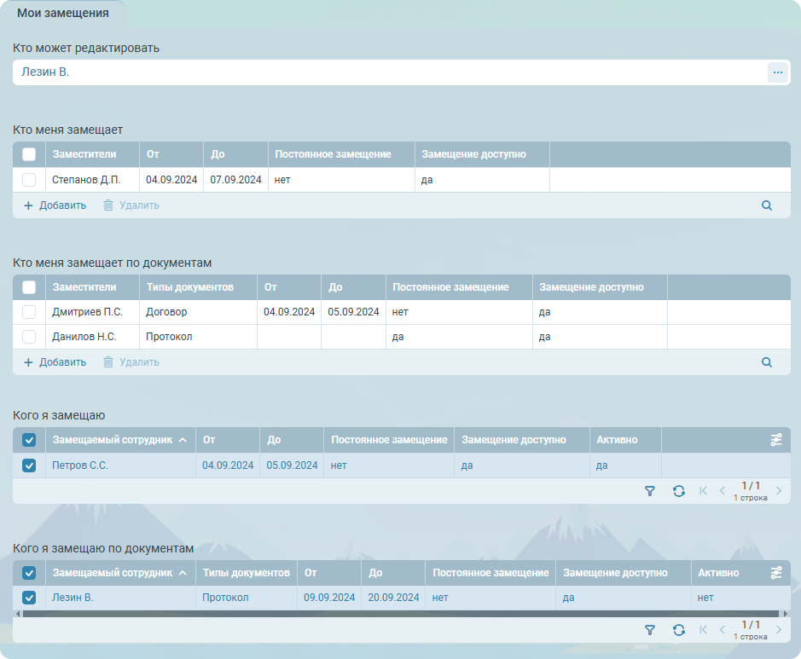Image resolution: width=801 pixels, height=659 pixels.
Task: Open filter in 'Кого я замещаю' table
Action: point(650,491)
